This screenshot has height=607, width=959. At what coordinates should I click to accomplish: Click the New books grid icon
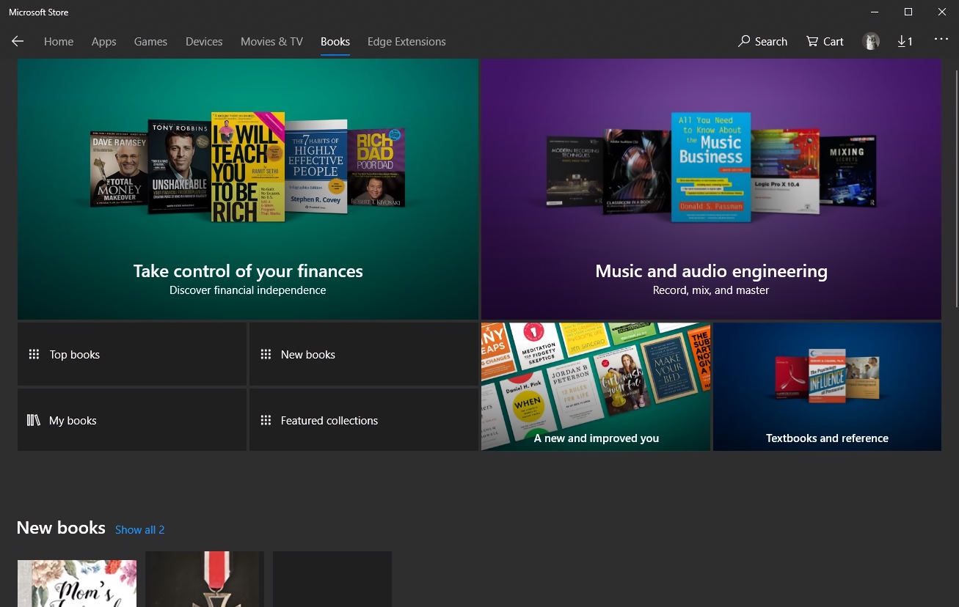tap(266, 354)
